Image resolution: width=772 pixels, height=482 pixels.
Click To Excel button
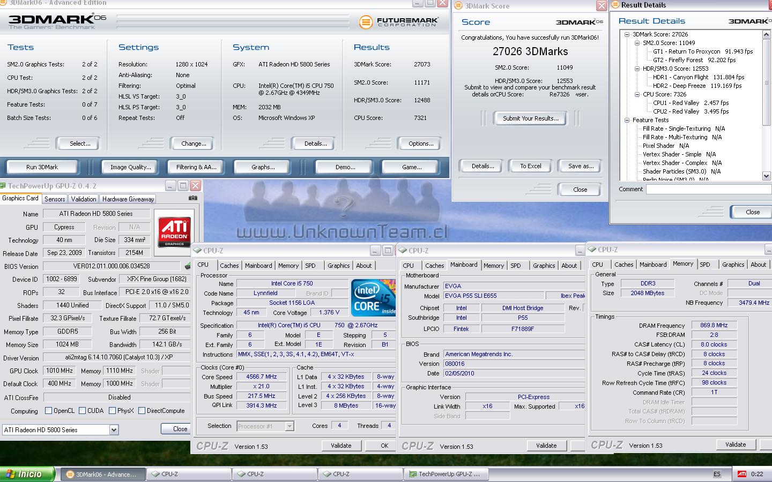pos(531,166)
